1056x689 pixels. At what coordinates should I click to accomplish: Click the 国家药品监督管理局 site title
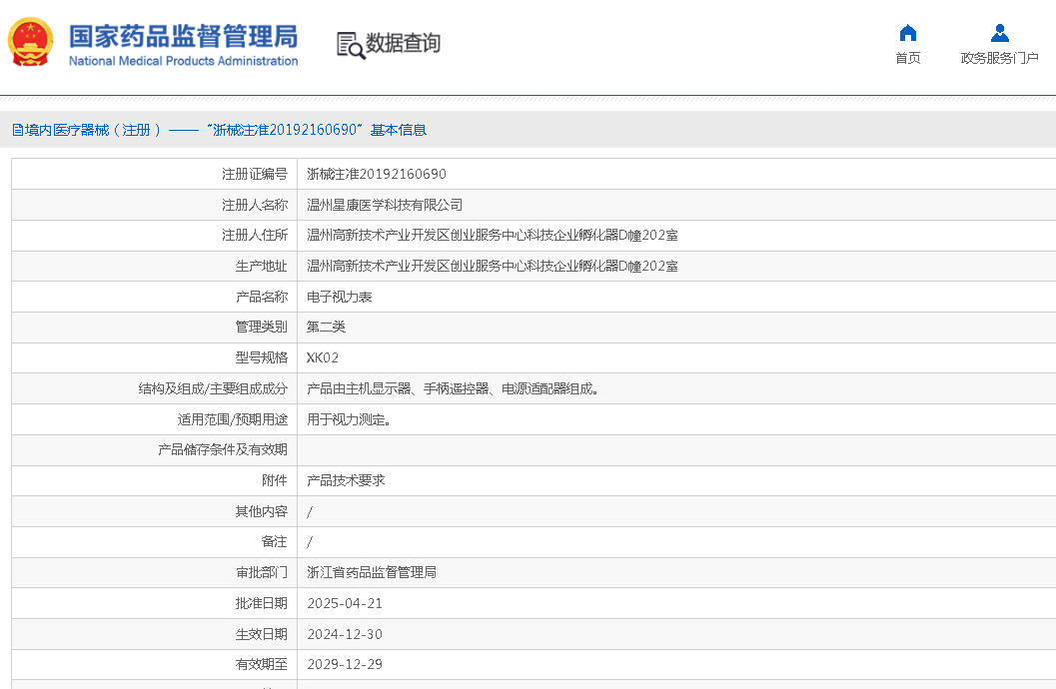(183, 37)
